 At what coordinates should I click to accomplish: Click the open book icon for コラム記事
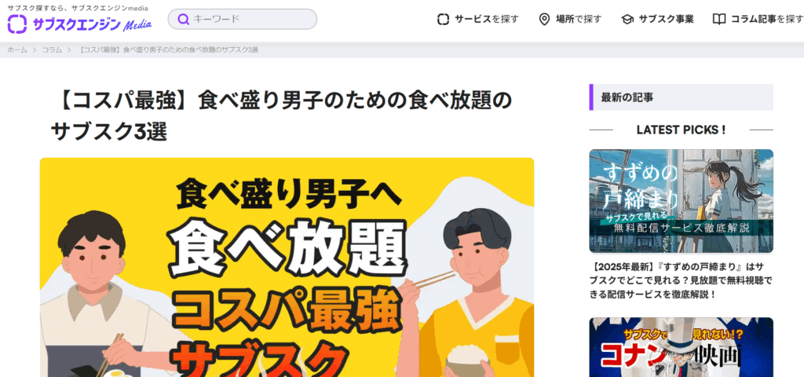pyautogui.click(x=719, y=20)
